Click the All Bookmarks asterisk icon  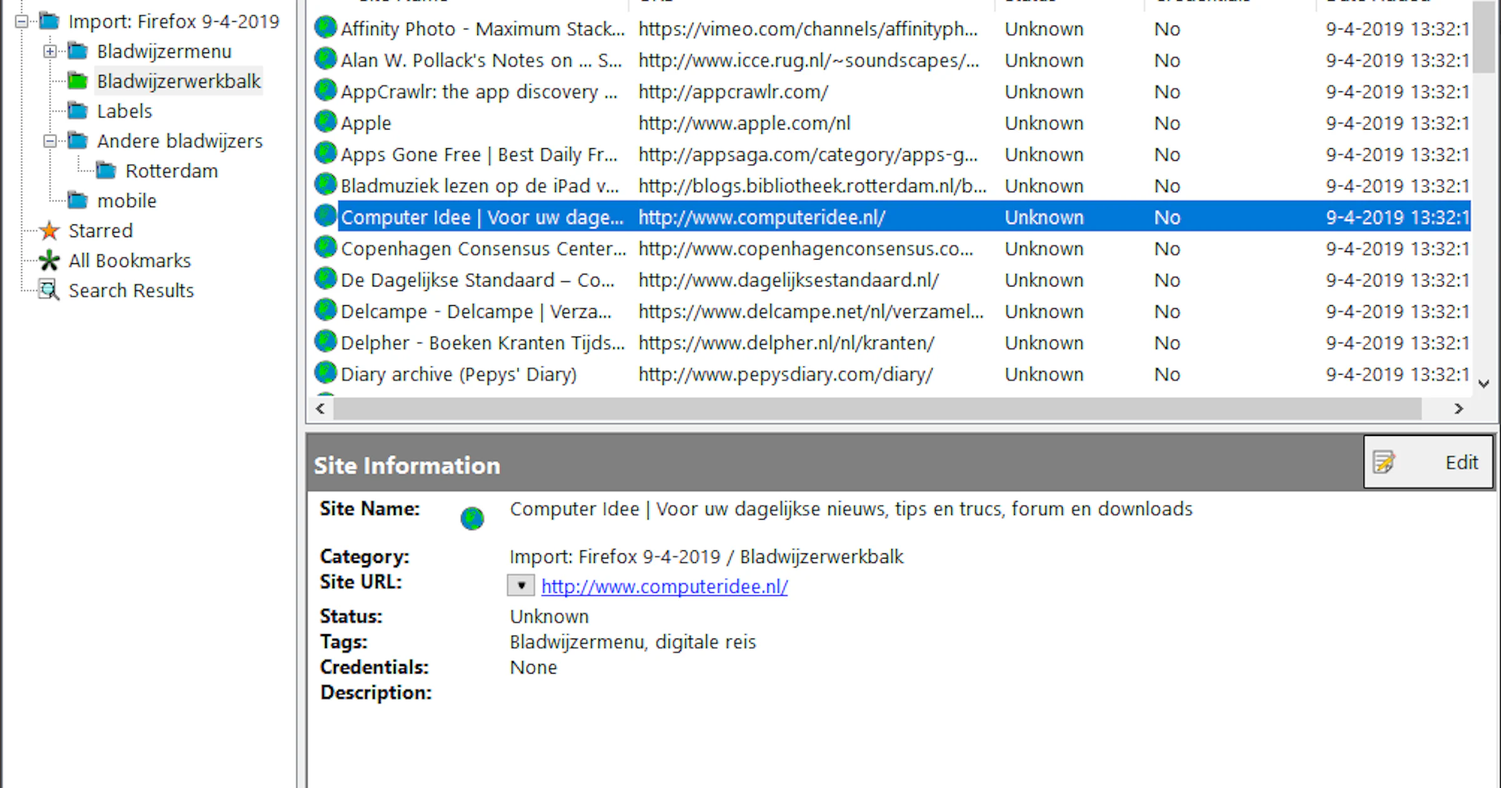(x=49, y=260)
